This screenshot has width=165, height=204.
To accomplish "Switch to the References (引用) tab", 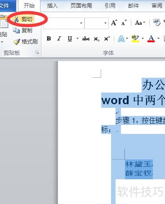I will coord(110,6).
